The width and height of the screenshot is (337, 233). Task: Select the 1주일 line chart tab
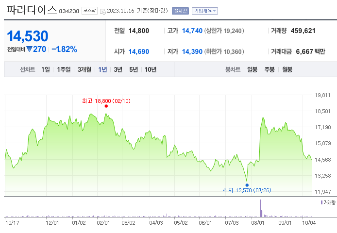coord(64,69)
